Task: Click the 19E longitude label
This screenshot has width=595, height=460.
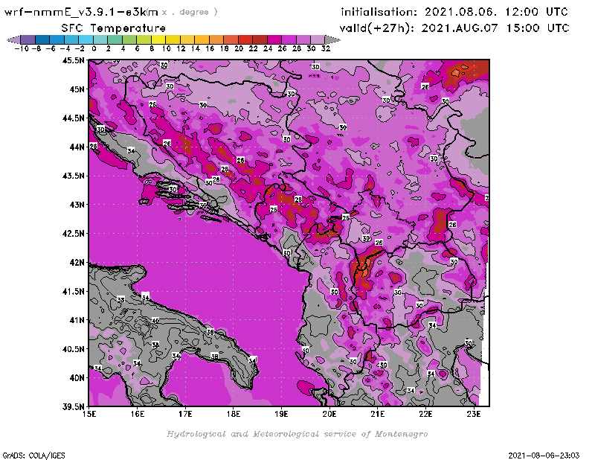Action: point(282,414)
